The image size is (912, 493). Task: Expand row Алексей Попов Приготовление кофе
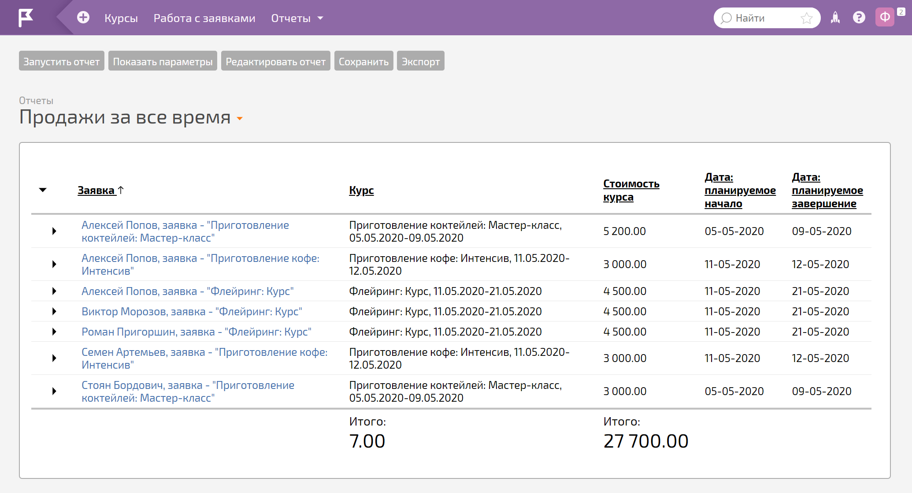[54, 264]
